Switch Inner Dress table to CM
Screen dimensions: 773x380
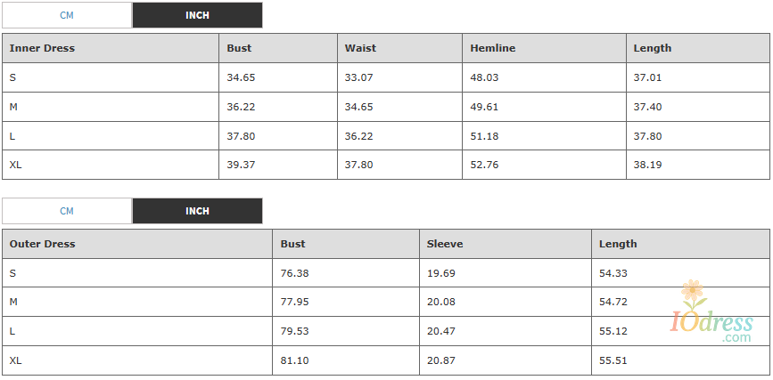67,15
